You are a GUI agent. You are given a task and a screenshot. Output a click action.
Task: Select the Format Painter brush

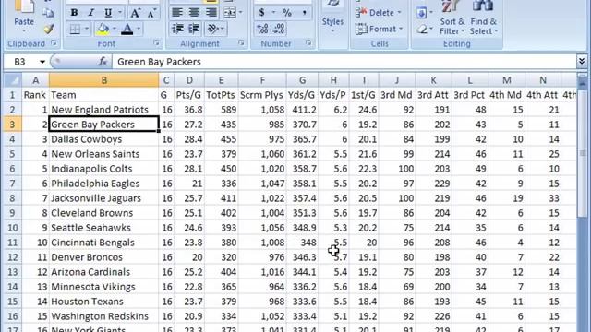click(x=48, y=29)
